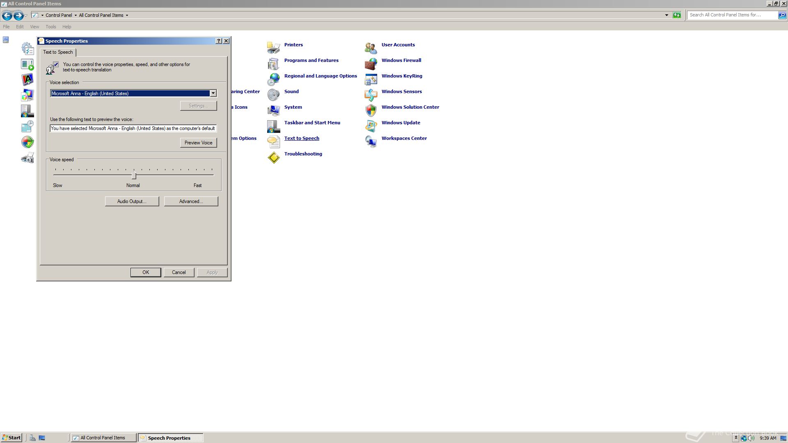Viewport: 788px width, 443px height.
Task: Open the Tools menu
Action: (51, 27)
